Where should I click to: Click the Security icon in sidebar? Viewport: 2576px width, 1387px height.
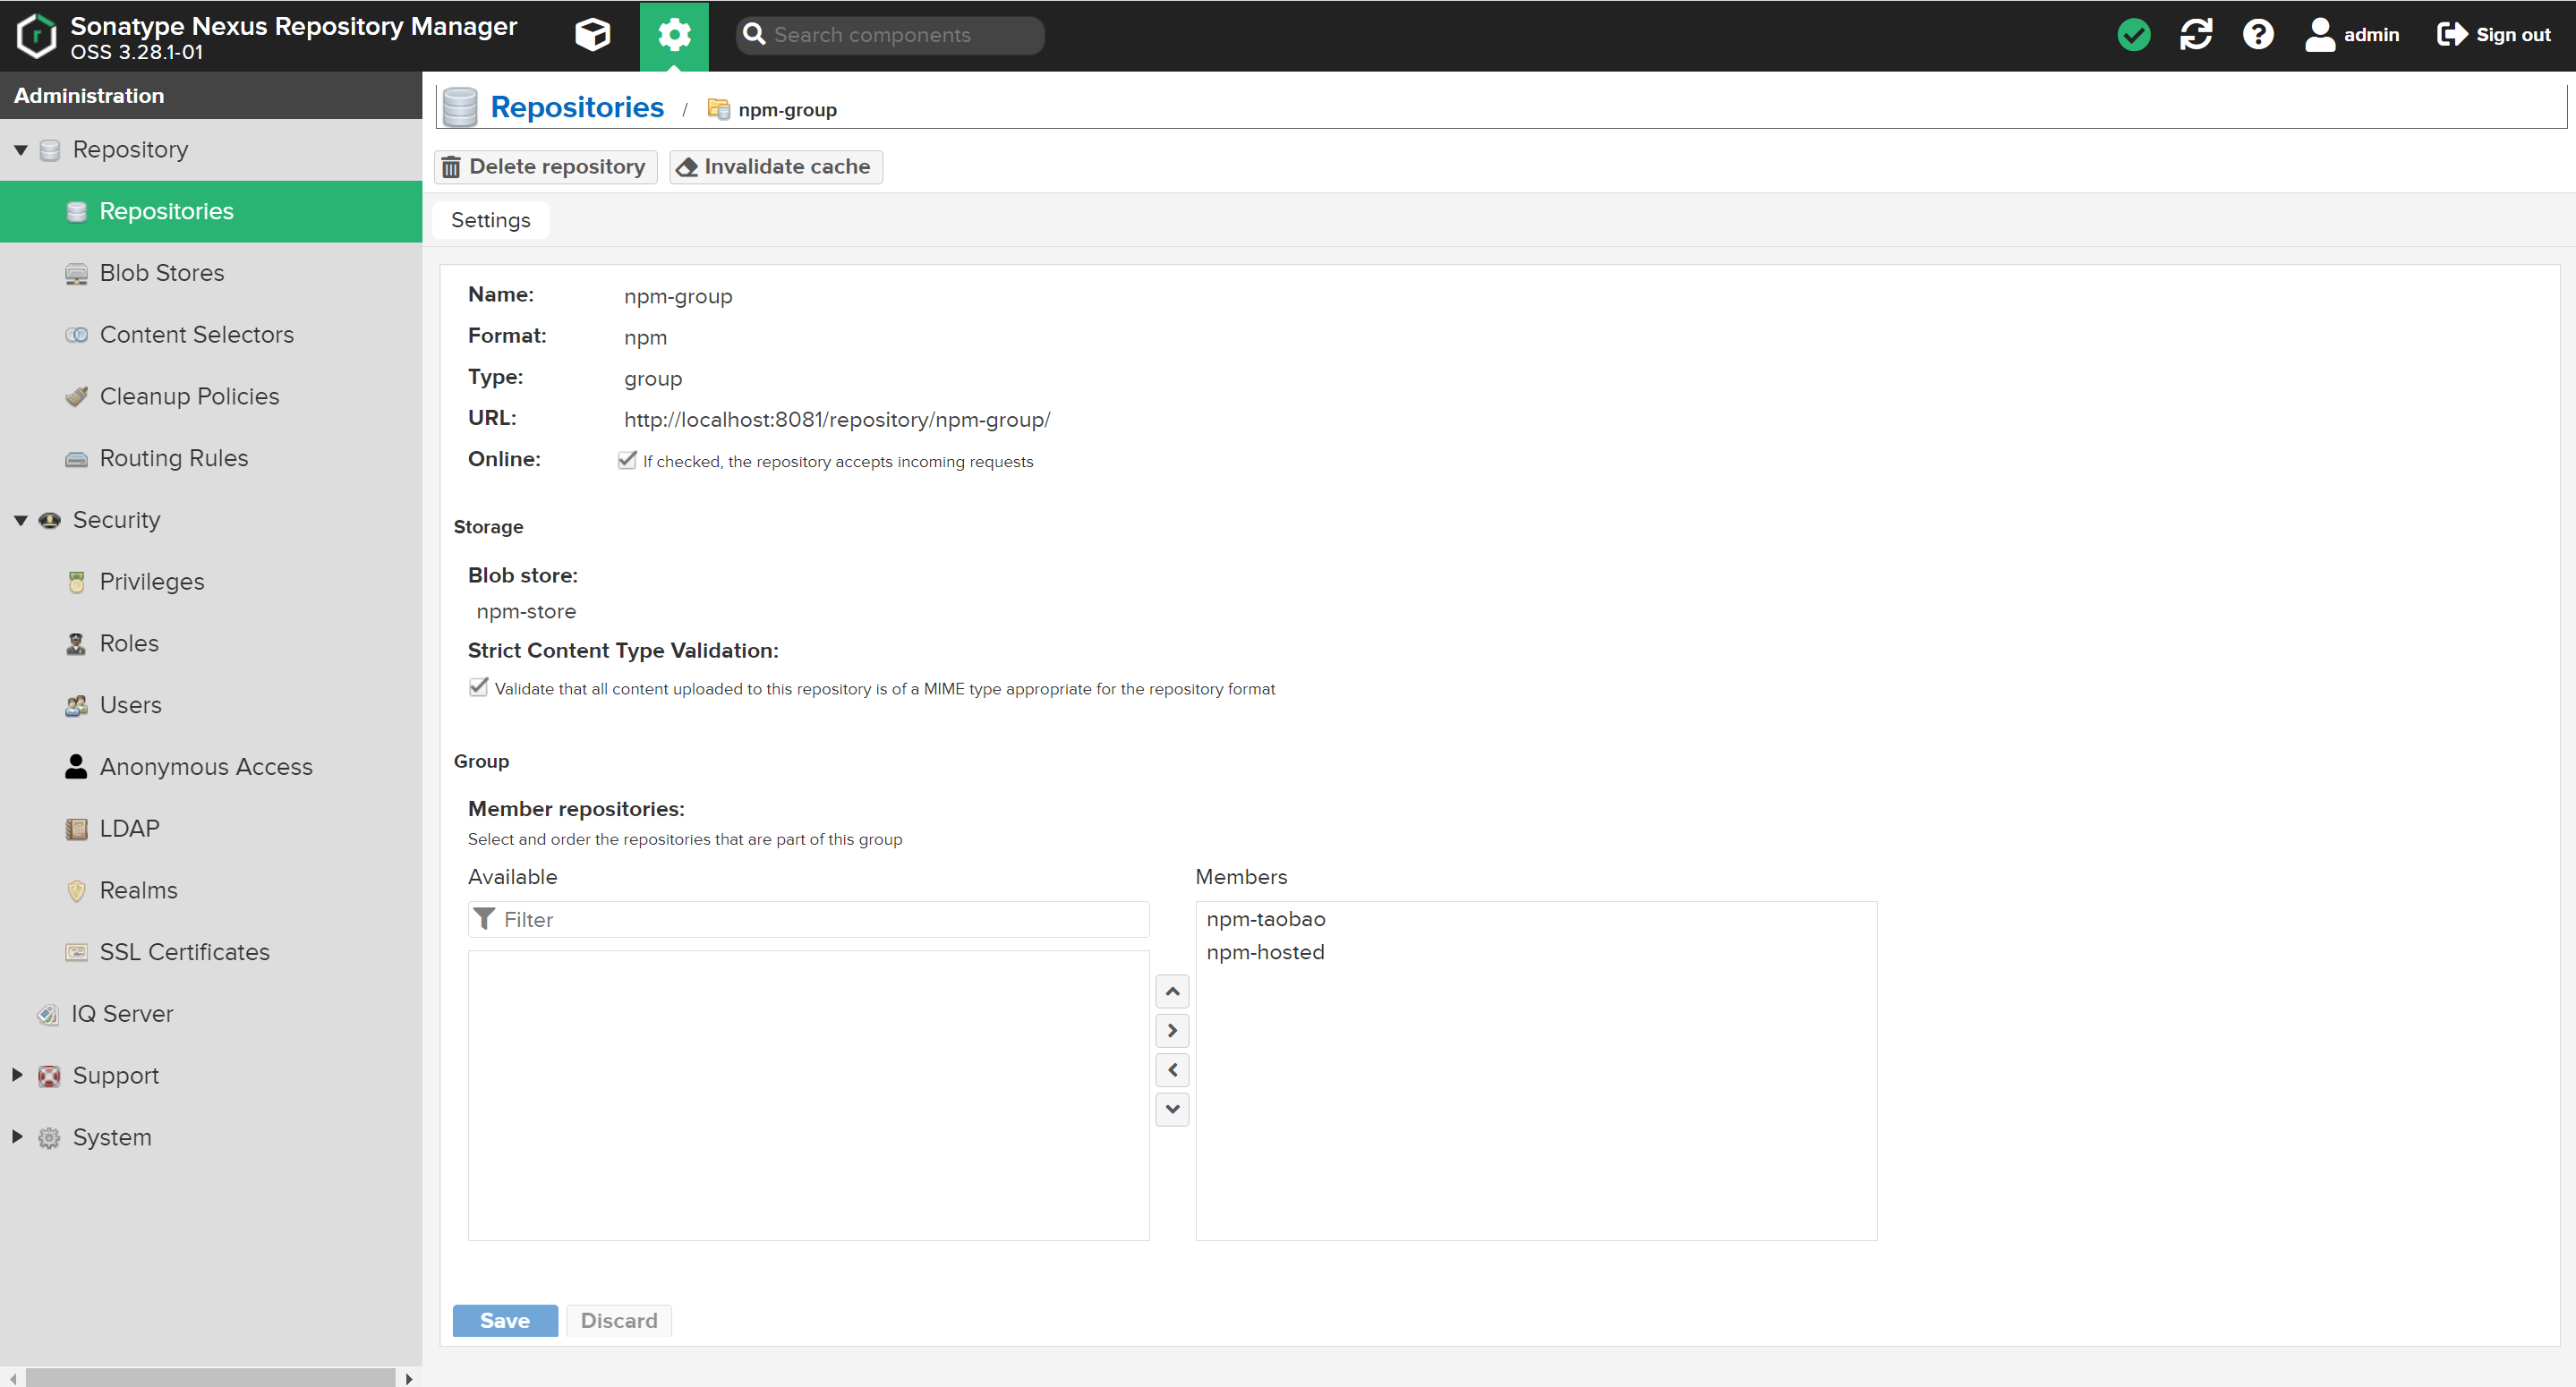pyautogui.click(x=49, y=520)
